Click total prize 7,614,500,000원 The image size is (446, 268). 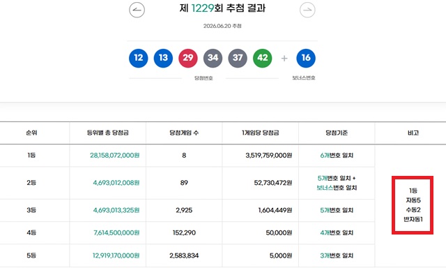(116, 232)
